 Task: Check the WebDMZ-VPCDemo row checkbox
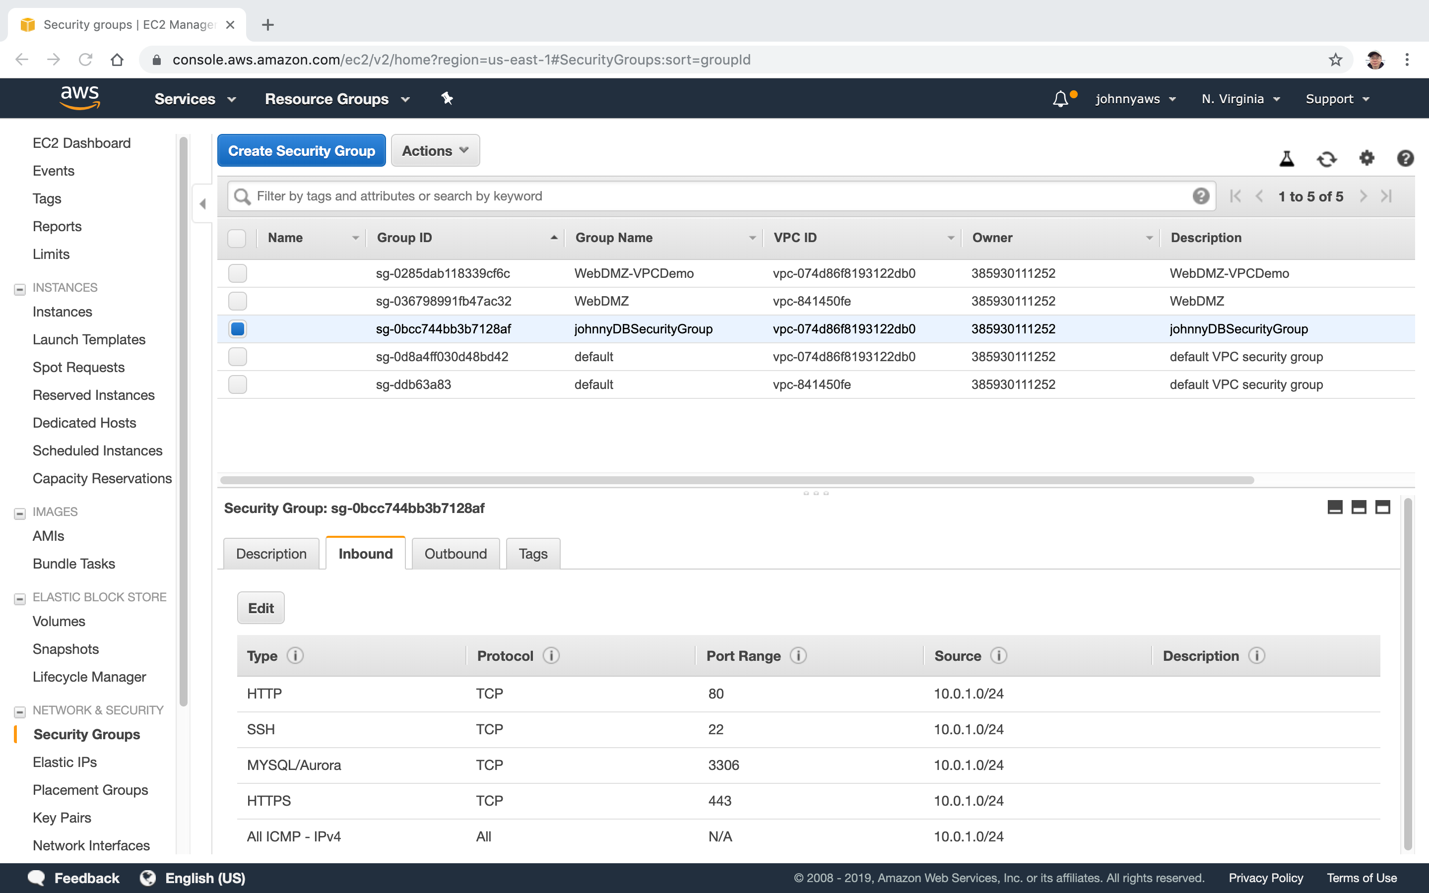(237, 273)
